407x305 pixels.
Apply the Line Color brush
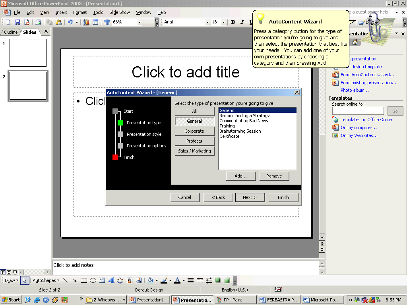pos(164,280)
